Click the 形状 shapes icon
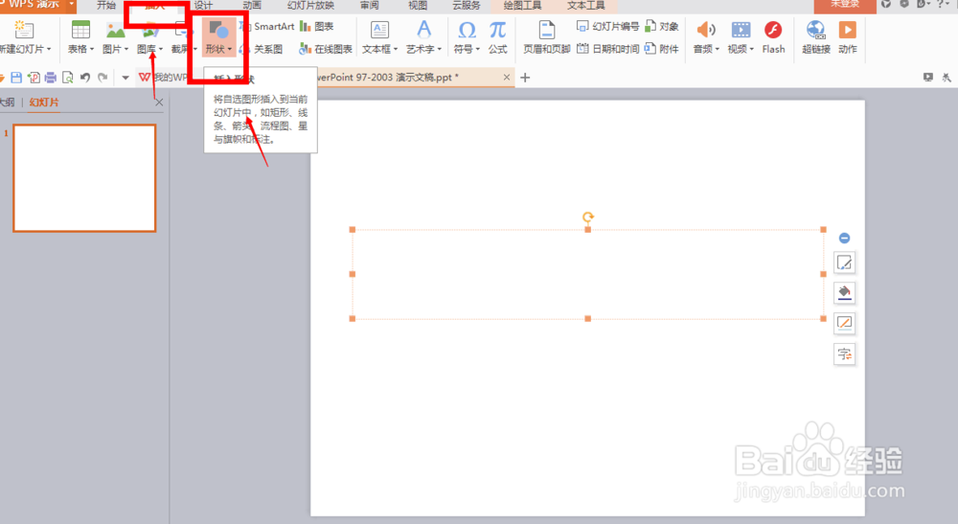The height and width of the screenshot is (524, 958). [x=218, y=30]
